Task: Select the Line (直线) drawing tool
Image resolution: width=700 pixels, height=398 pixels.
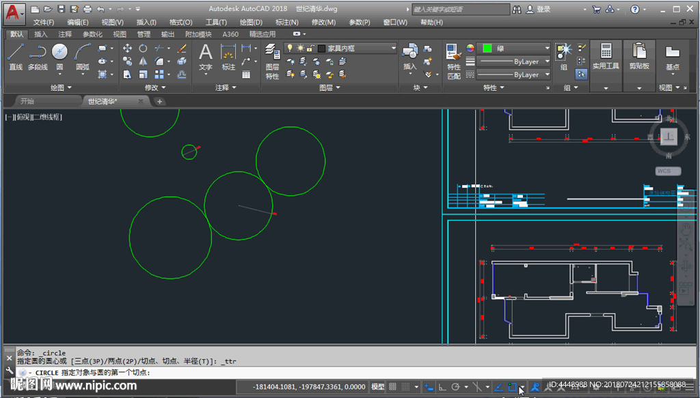Action: pos(16,57)
